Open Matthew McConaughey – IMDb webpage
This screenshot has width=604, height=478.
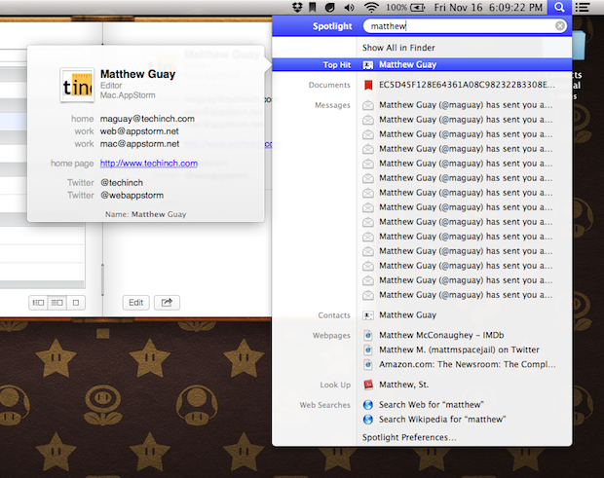coord(441,335)
